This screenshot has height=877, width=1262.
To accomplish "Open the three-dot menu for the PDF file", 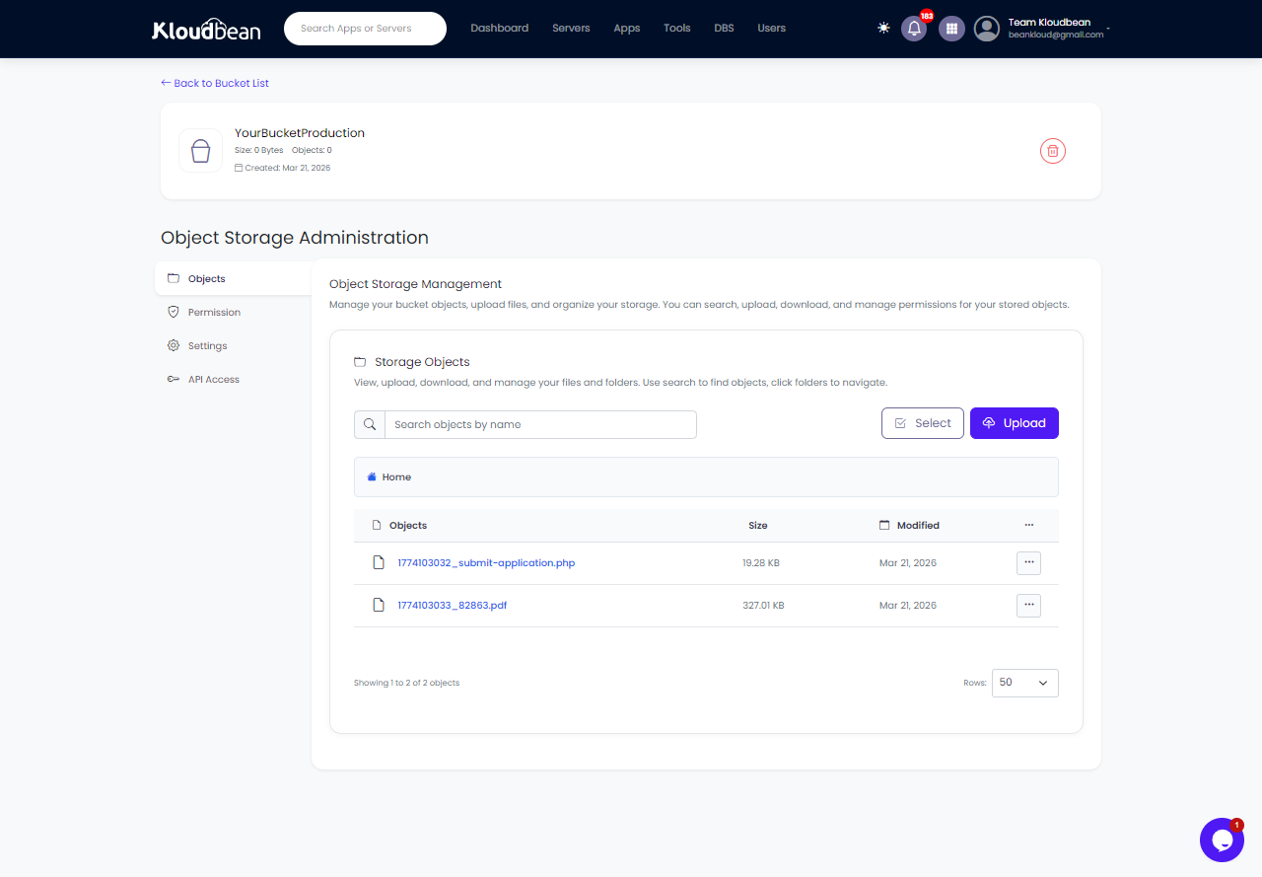I will pos(1028,605).
